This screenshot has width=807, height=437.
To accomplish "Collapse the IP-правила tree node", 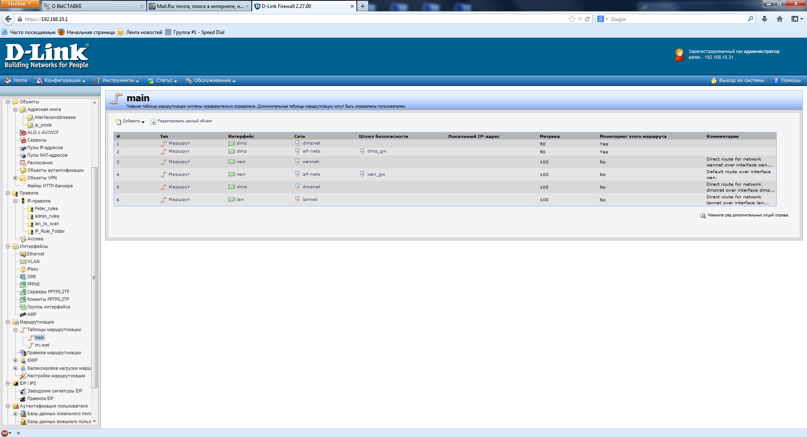I will (15, 201).
